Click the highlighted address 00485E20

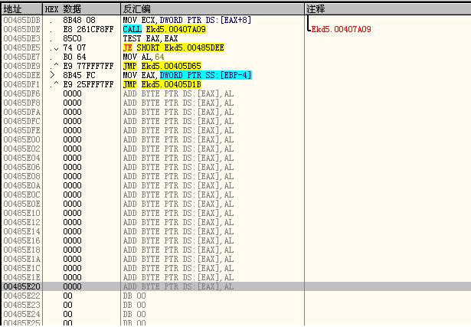[21, 286]
